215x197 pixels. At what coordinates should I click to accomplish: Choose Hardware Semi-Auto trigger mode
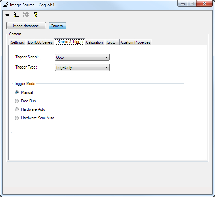[x=17, y=118]
